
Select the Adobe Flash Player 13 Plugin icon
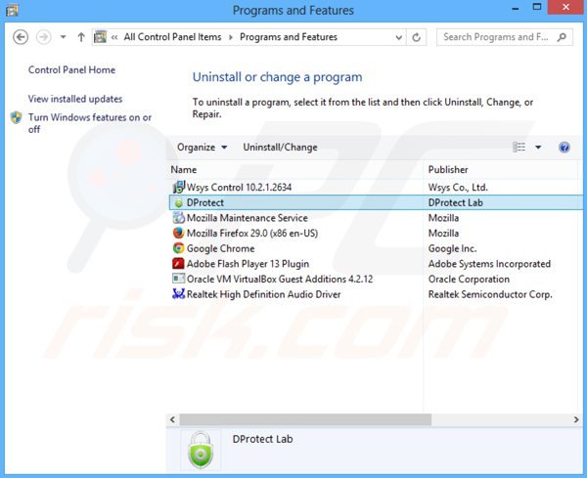(178, 264)
